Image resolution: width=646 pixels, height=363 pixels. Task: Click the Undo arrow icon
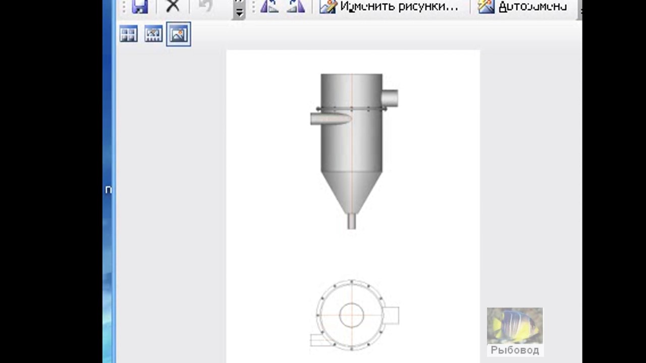205,6
